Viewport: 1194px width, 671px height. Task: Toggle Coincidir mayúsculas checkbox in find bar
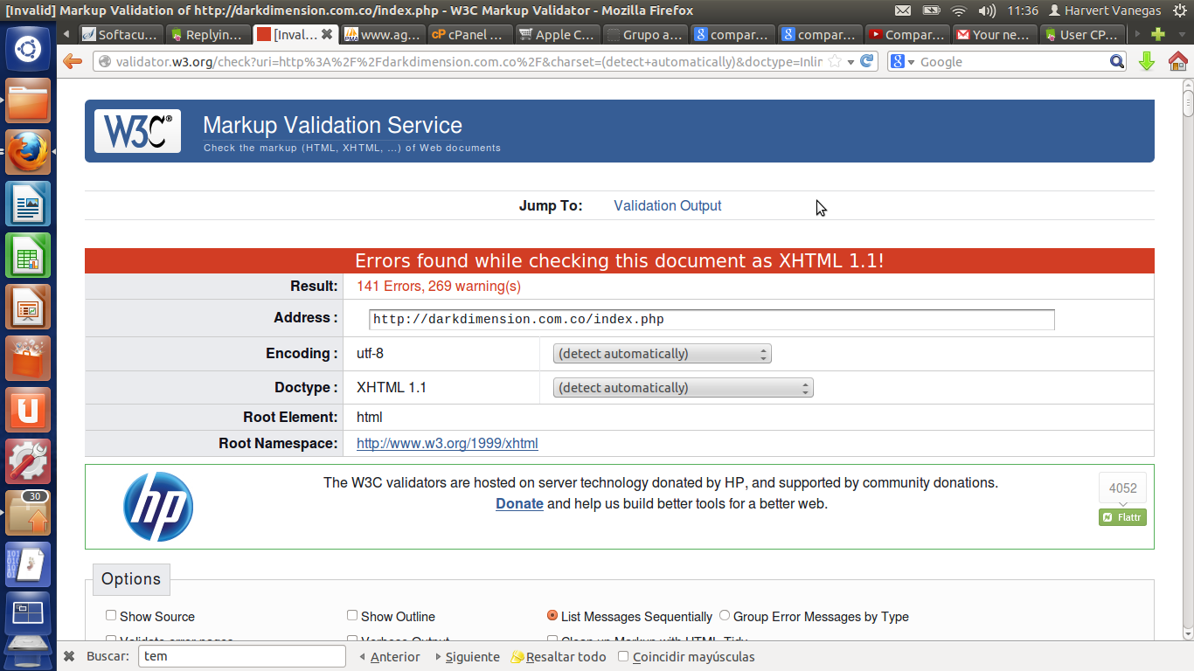pos(623,656)
